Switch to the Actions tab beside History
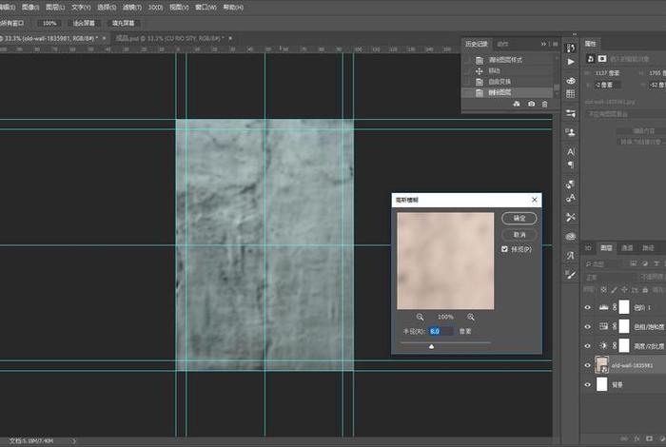This screenshot has width=666, height=447. click(x=502, y=44)
